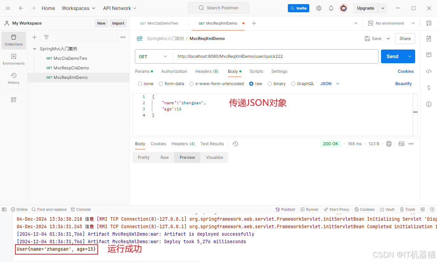Select the binary radio button

pyautogui.click(x=270, y=84)
